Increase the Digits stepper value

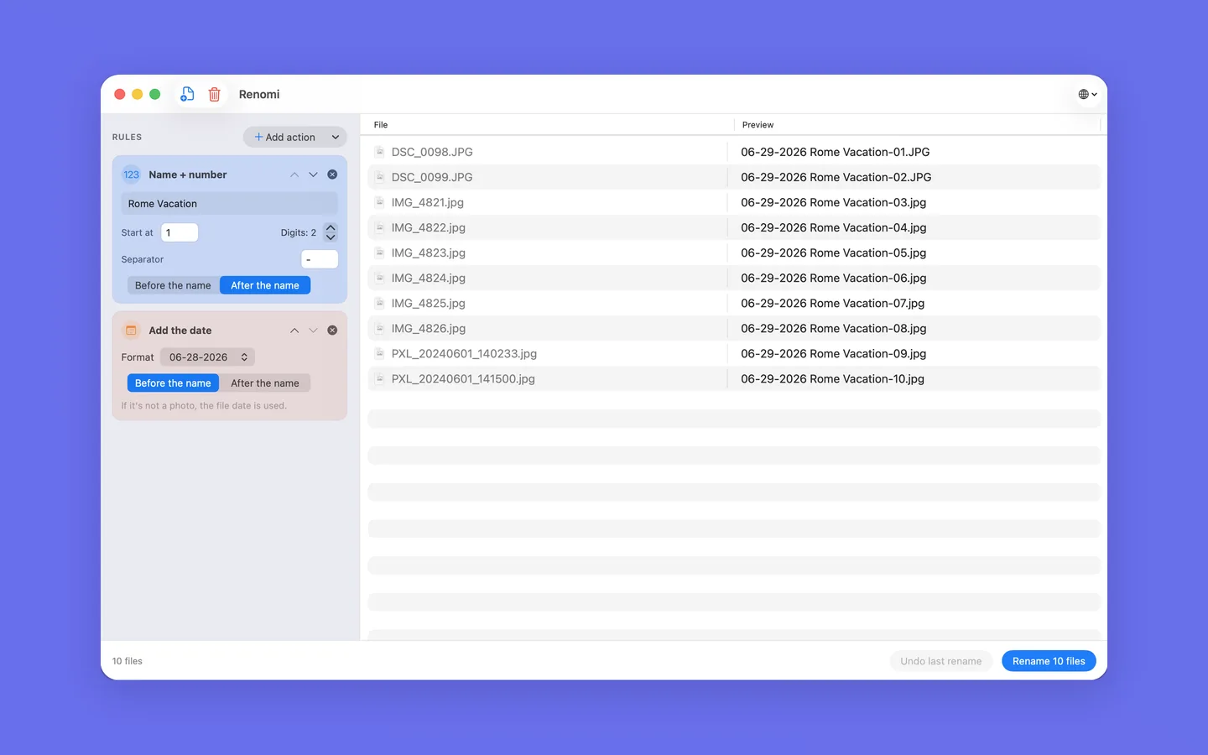tap(331, 227)
